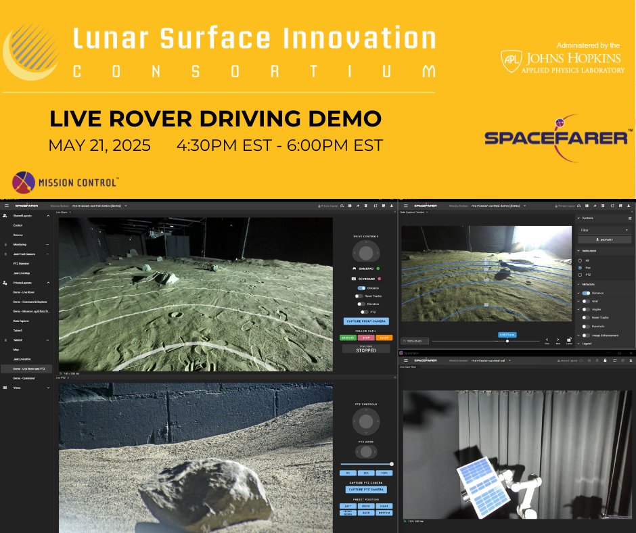Image resolution: width=636 pixels, height=533 pixels.
Task: Click the Capture Front Camera button
Action: coord(366,321)
